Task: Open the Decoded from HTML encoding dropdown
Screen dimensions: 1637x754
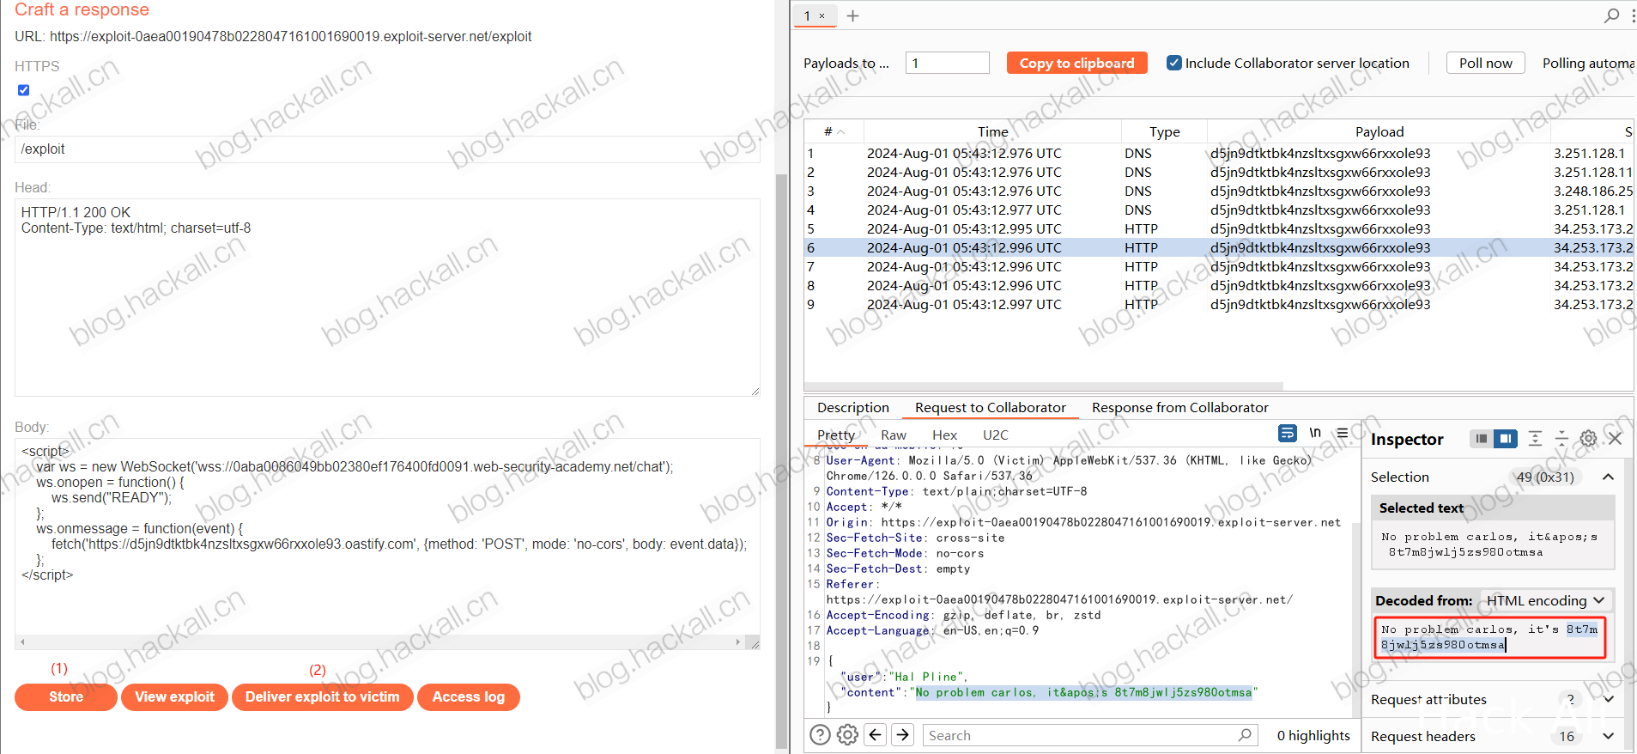Action: point(1545,600)
